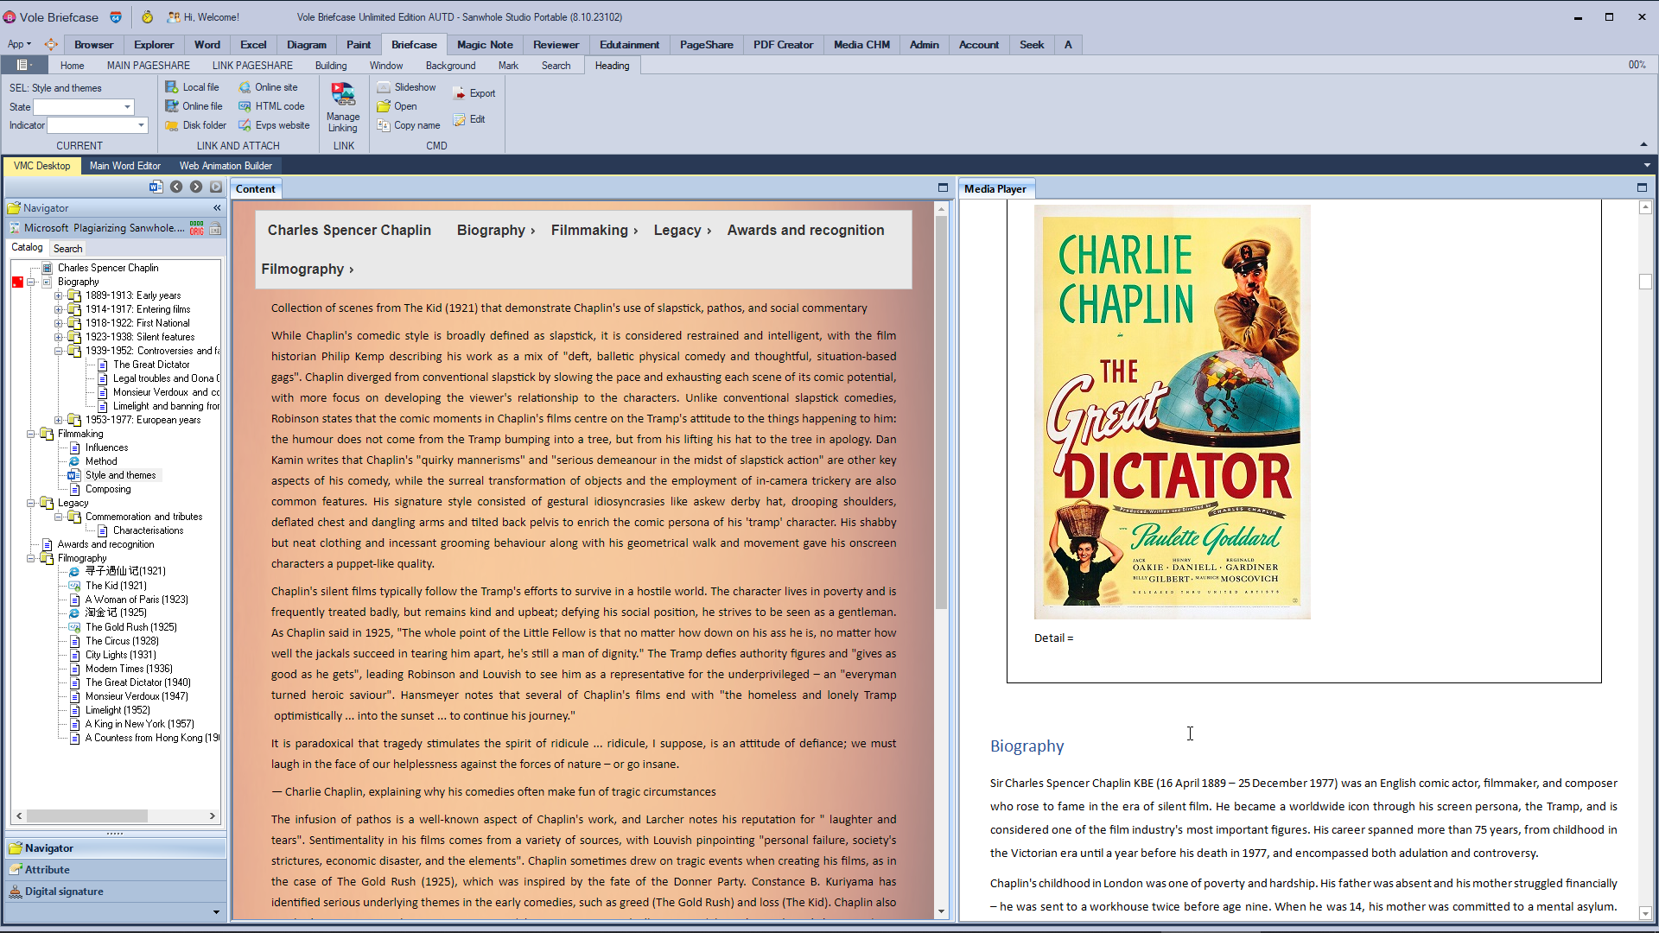Open Legacy menu in content header
Image resolution: width=1659 pixels, height=933 pixels.
[x=683, y=230]
